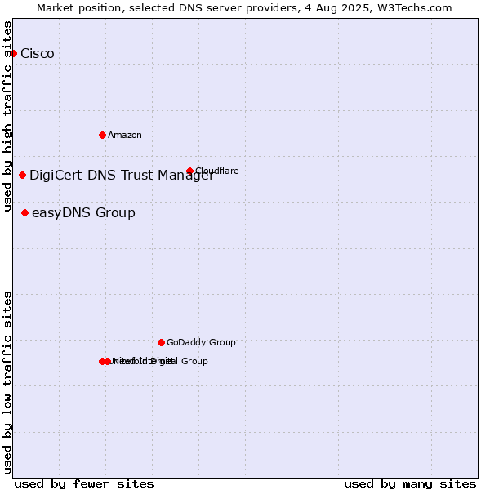
Task: Select the 'used by fewer sites' axis label
Action: [84, 484]
